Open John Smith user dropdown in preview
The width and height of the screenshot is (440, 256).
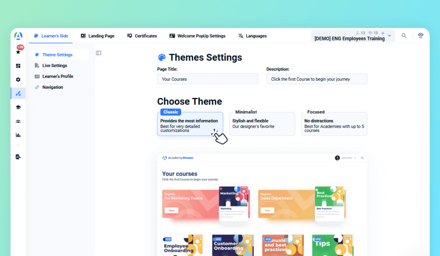(346, 158)
